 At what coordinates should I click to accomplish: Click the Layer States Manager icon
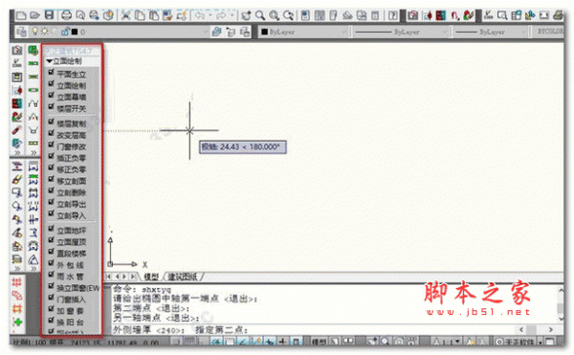tap(245, 32)
